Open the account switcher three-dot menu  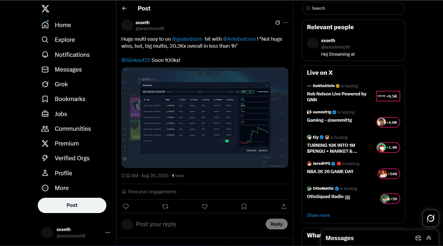(108, 232)
